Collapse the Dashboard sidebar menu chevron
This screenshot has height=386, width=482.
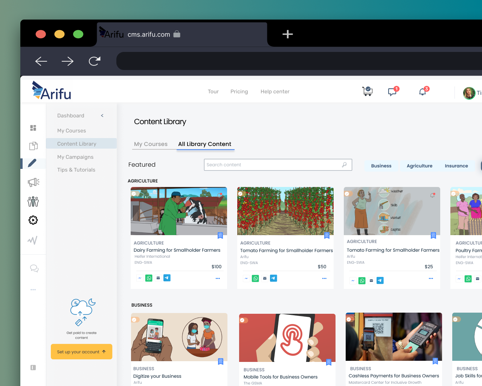click(102, 115)
